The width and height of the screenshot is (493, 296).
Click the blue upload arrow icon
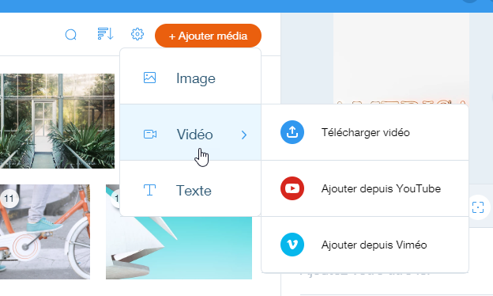(x=292, y=132)
